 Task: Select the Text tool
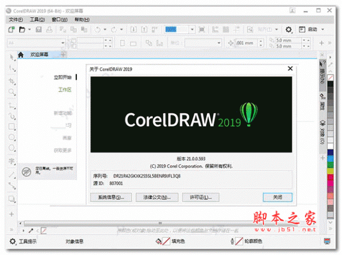12,161
